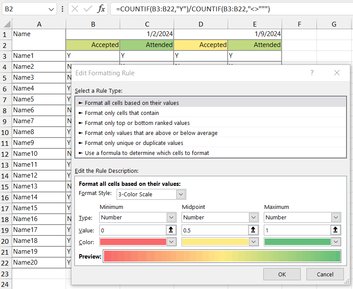Click the Accepted cell in column B
353x289 pixels.
coord(93,45)
